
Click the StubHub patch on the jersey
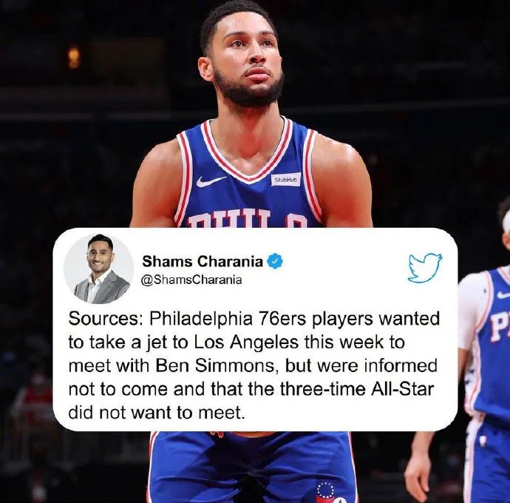286,180
